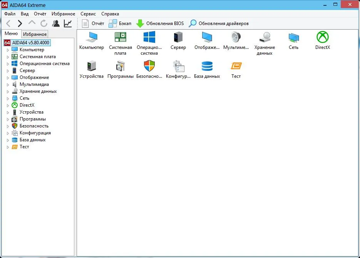
Task: Open the Операционная система Windows logo in main pane
Action: pyautogui.click(x=149, y=37)
